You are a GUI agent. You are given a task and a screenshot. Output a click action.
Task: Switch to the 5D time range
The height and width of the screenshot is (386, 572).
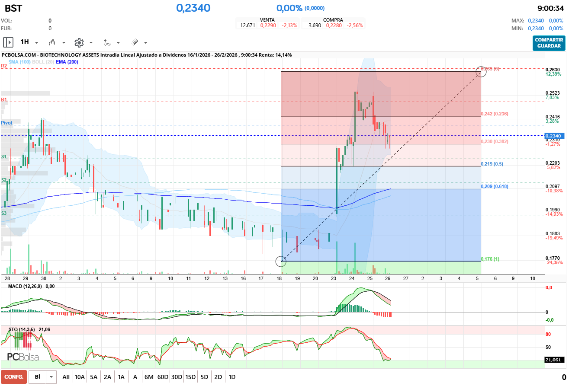click(x=204, y=377)
